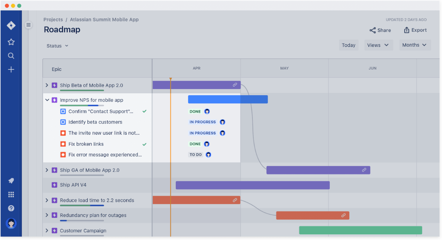The image size is (442, 240).
Task: Select the purple Ship API V4 timeline bar
Action: pyautogui.click(x=253, y=185)
